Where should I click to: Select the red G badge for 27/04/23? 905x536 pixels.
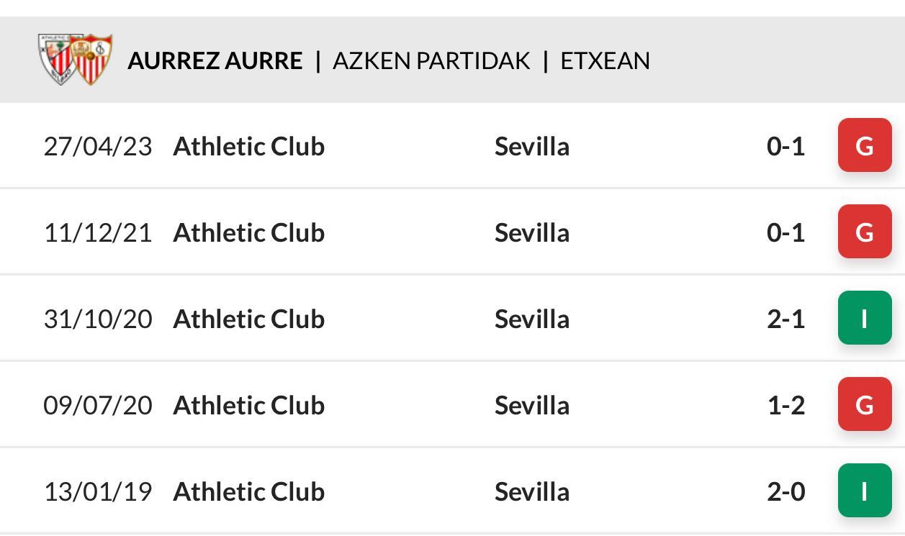[x=865, y=145]
